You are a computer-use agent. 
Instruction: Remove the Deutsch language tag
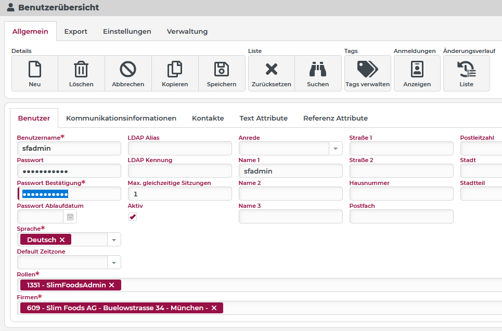(x=62, y=240)
